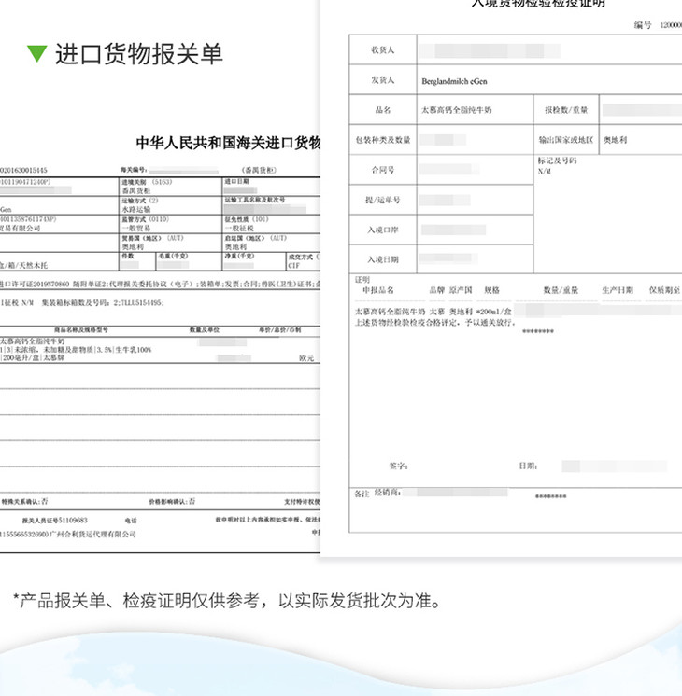Click the 标记及号码 label
This screenshot has height=696, width=682.
pyautogui.click(x=557, y=160)
